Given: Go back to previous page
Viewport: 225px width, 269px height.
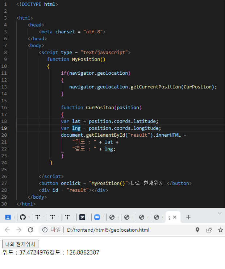Looking at the screenshot, I should tap(7, 230).
